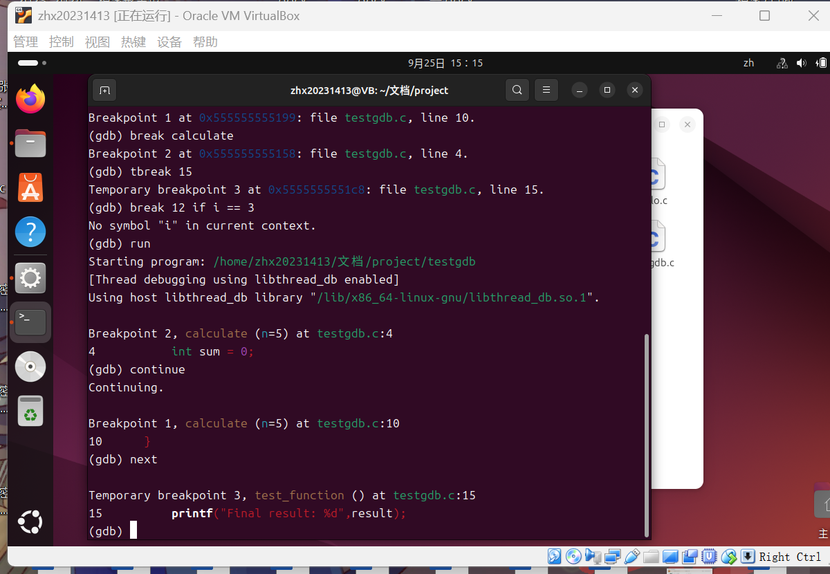Click the gdb prompt cursor line
830x574 pixels.
pyautogui.click(x=113, y=531)
